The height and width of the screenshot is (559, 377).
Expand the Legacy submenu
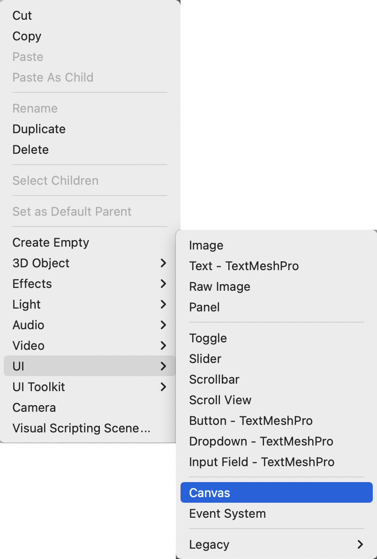pyautogui.click(x=209, y=544)
